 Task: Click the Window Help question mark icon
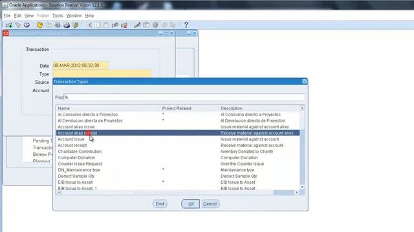point(186,25)
